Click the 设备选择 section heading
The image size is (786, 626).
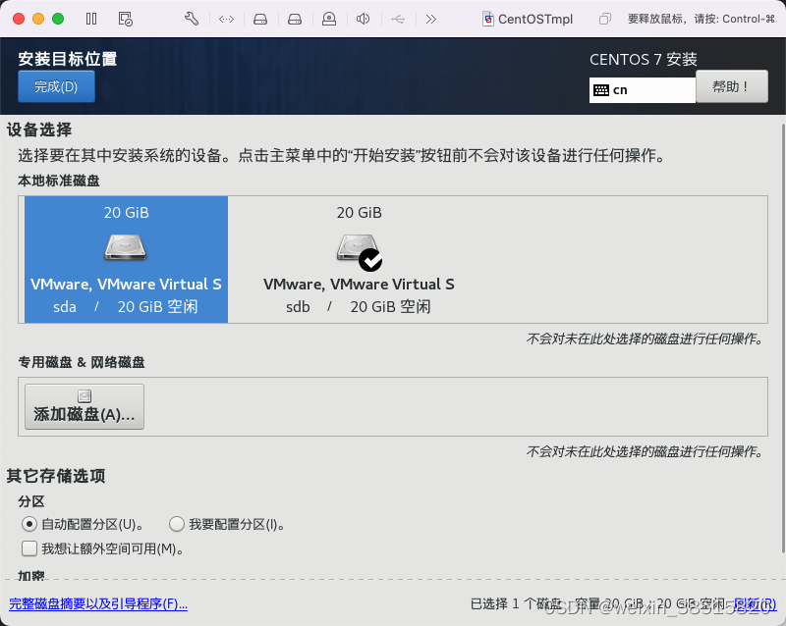[x=39, y=130]
